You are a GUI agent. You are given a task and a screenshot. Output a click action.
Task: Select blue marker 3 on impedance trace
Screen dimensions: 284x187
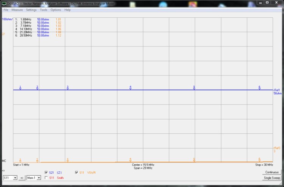(67, 88)
